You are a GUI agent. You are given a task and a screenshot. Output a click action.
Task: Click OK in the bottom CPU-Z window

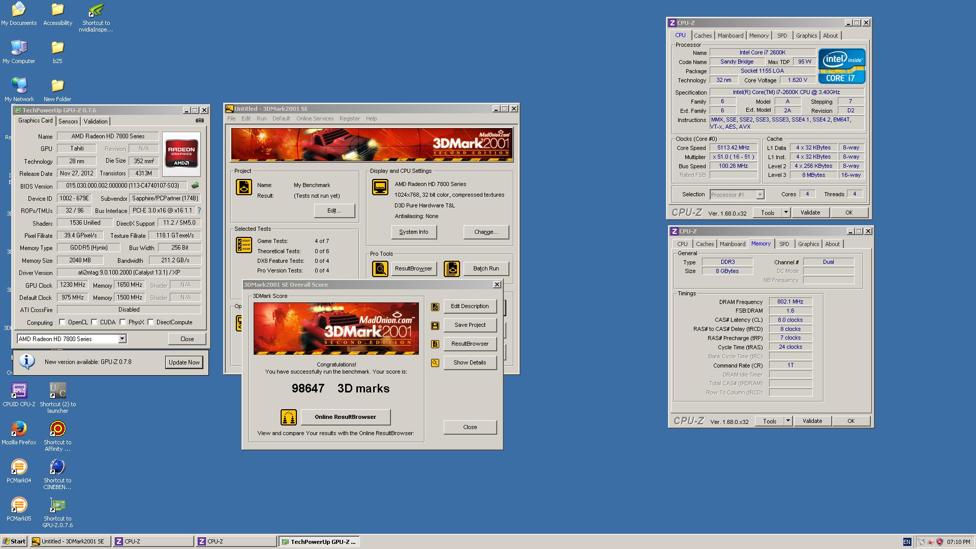click(x=851, y=421)
